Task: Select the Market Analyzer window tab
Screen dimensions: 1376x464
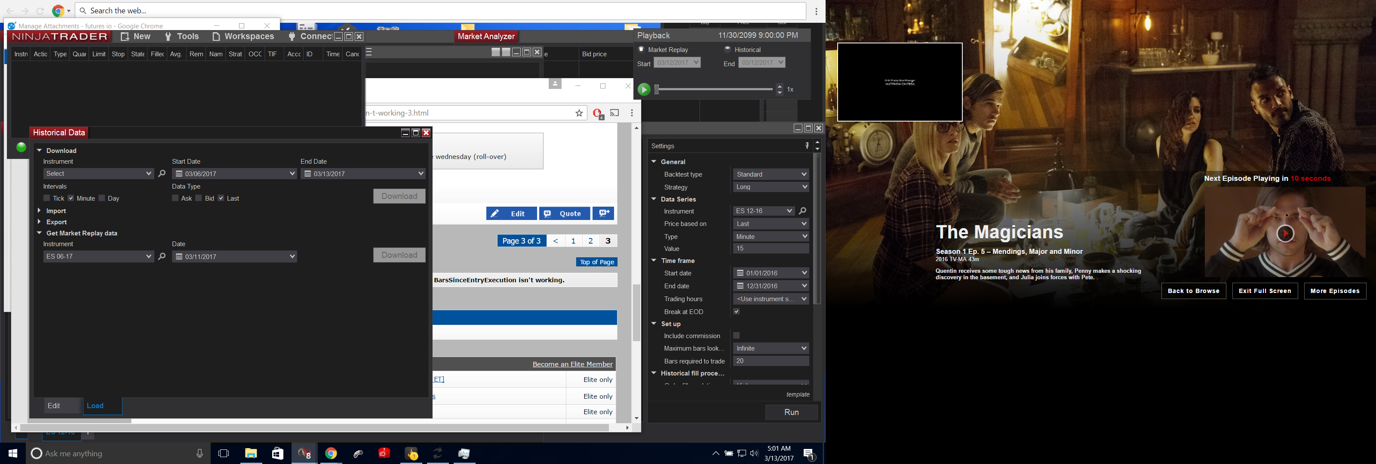Action: (486, 37)
